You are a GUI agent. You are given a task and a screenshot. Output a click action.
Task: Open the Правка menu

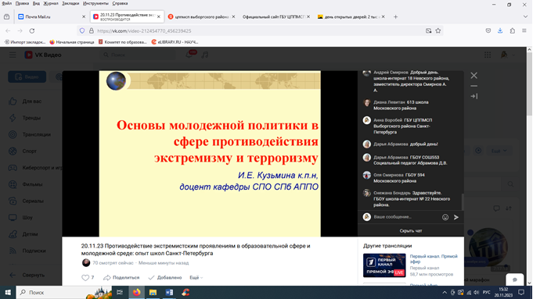(x=22, y=3)
